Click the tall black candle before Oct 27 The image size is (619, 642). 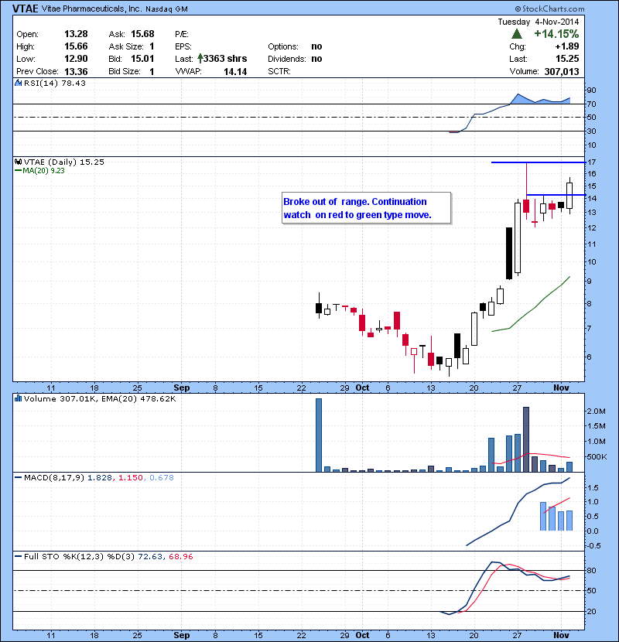(509, 252)
